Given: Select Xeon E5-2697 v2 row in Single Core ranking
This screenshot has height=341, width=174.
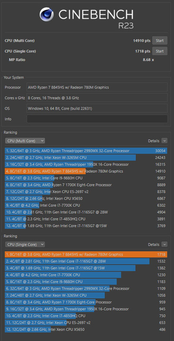Looking at the screenshot, I should [86, 323].
